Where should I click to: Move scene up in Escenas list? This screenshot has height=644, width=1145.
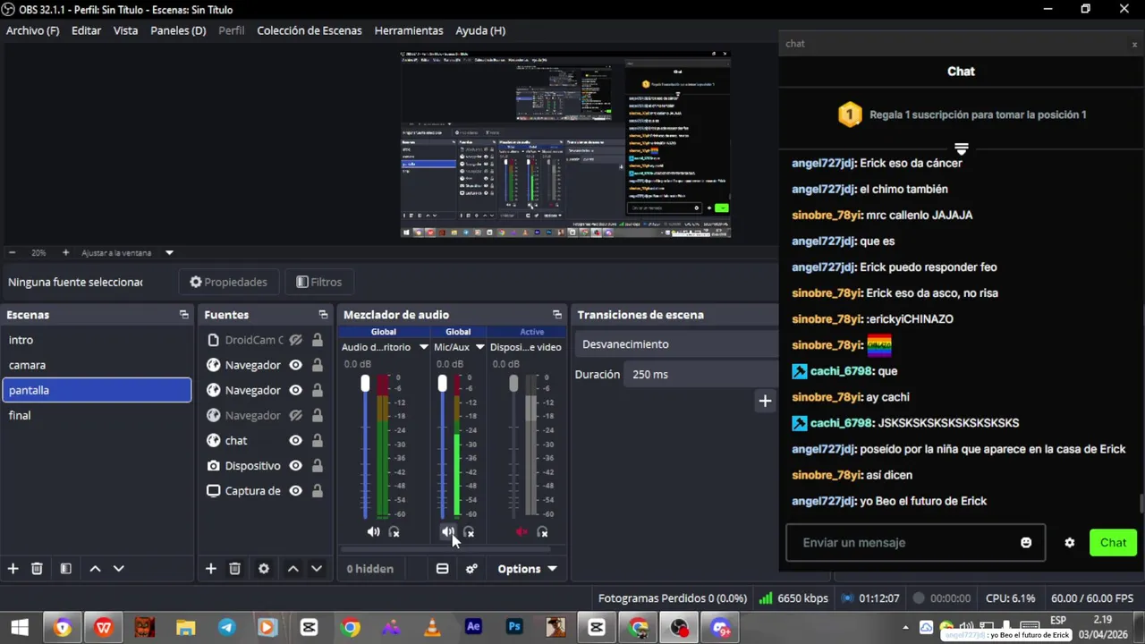[x=95, y=569]
